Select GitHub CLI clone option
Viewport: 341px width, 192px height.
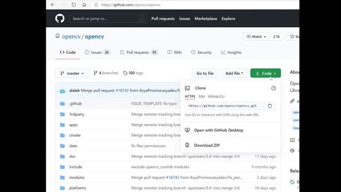pyautogui.click(x=216, y=97)
